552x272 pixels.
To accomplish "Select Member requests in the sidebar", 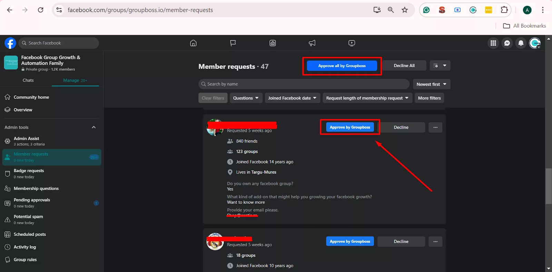I will [52, 157].
